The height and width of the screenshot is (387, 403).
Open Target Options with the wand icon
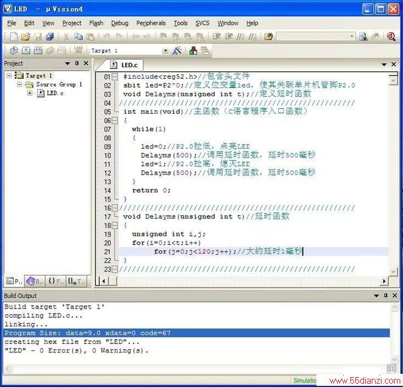click(x=177, y=50)
